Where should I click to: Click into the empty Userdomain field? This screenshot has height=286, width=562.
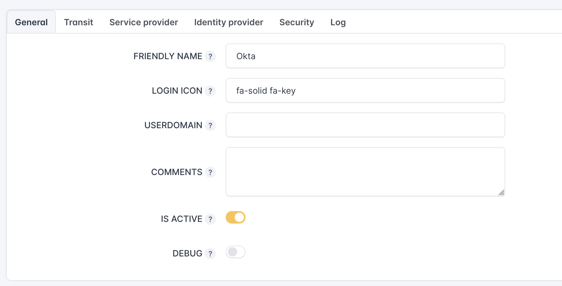click(x=365, y=125)
